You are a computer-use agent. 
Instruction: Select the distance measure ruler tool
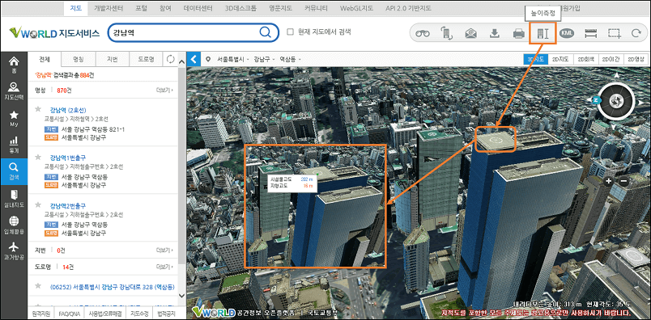pyautogui.click(x=590, y=34)
